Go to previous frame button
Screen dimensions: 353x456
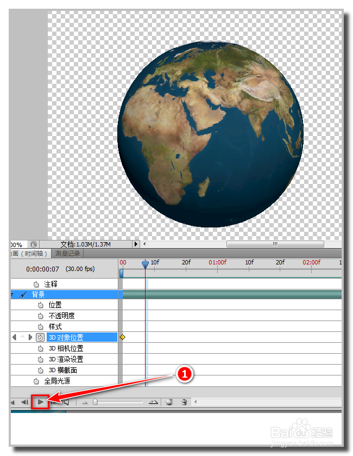coord(25,402)
